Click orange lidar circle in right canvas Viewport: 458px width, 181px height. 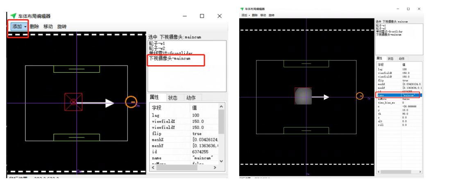(x=360, y=96)
